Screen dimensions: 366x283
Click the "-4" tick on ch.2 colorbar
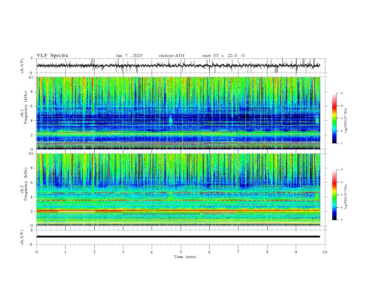[x=341, y=182]
